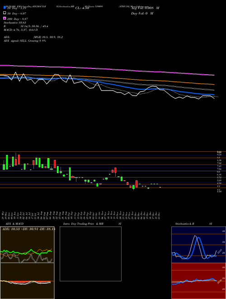This screenshot has width=226, height=299.
Task: Click the 'Day Vol: 0 M' label
Action: [x=142, y=14]
